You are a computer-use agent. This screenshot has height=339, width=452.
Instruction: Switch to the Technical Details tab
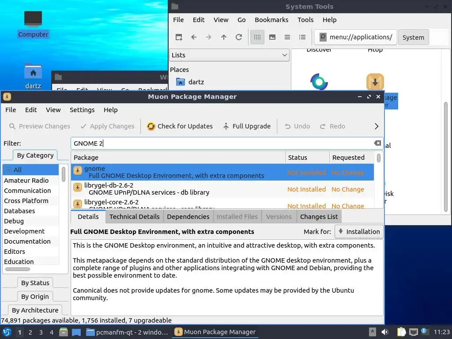point(134,217)
